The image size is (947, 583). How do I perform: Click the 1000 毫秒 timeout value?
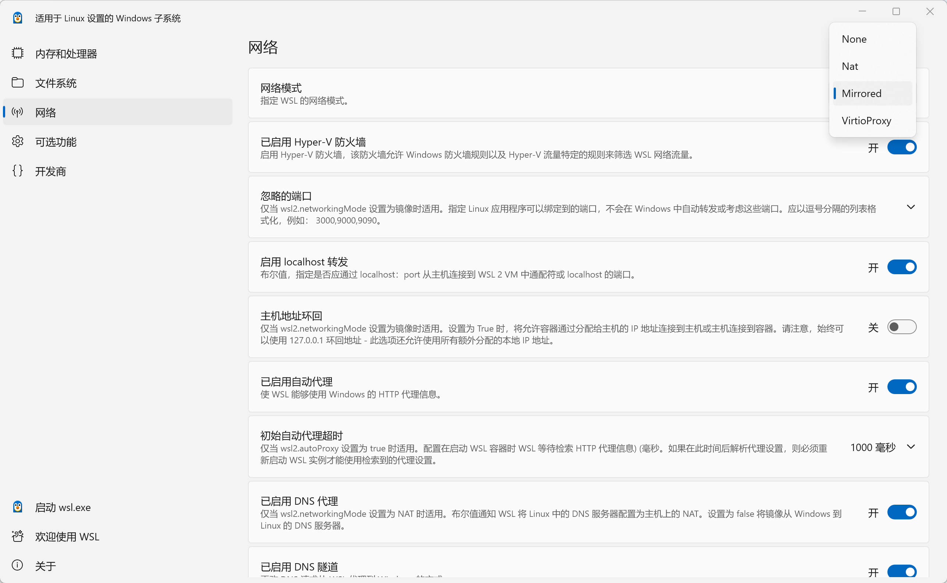point(873,447)
